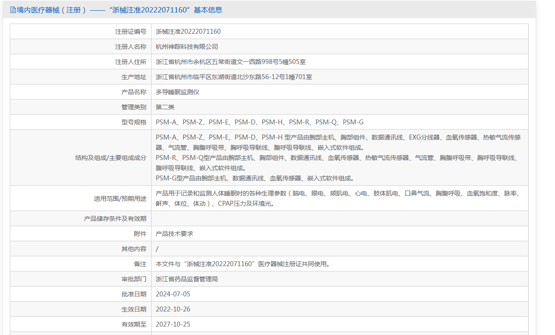The height and width of the screenshot is (335, 555).
Task: Select the 有效期至 label
Action: coord(134,324)
